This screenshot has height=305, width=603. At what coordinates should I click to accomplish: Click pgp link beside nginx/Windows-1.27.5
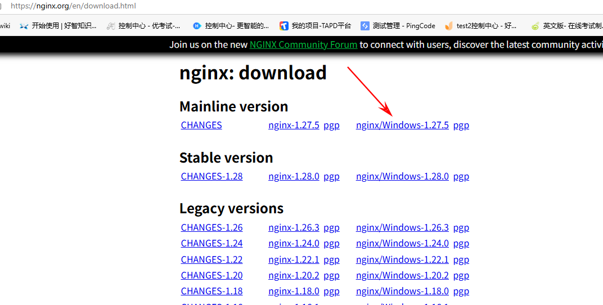pos(461,125)
